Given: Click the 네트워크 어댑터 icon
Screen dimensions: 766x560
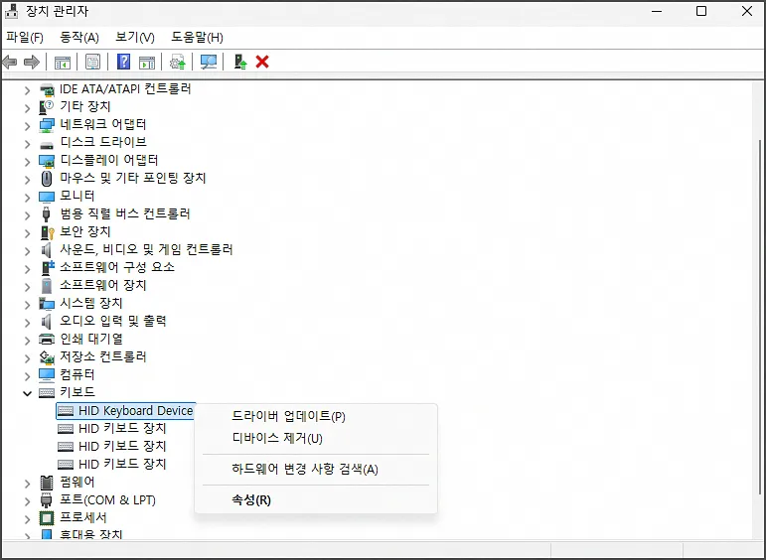Looking at the screenshot, I should click(47, 125).
